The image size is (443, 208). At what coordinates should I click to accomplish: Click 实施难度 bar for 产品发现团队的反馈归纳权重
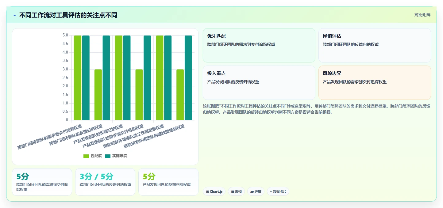pos(127,78)
